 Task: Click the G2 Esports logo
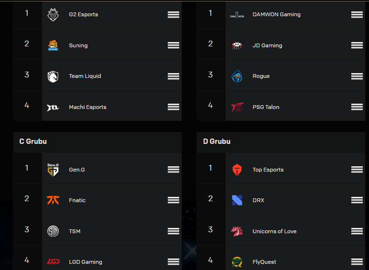[x=53, y=15]
